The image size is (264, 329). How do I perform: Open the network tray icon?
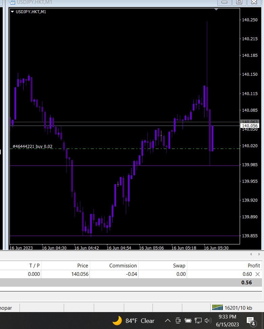click(x=198, y=321)
